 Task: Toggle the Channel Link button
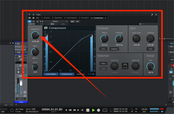coord(67,74)
